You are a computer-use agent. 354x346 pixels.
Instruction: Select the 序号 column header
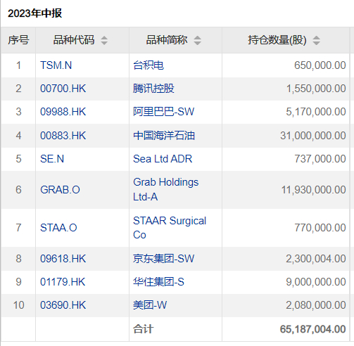(18, 40)
